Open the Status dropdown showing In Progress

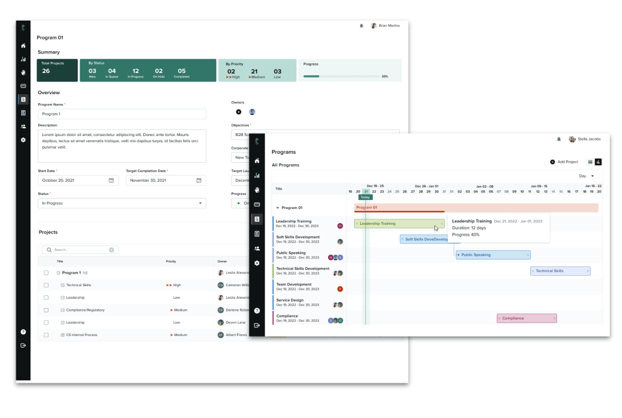coord(121,204)
